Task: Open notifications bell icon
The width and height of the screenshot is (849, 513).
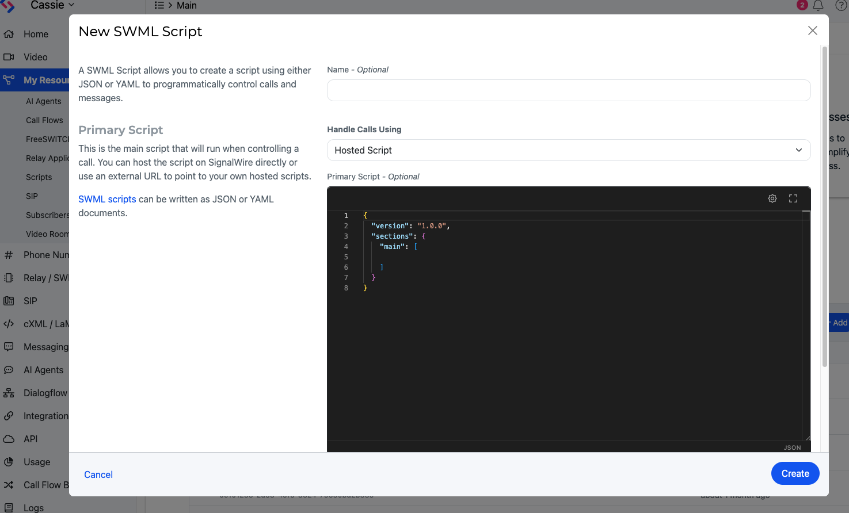Action: coord(818,6)
